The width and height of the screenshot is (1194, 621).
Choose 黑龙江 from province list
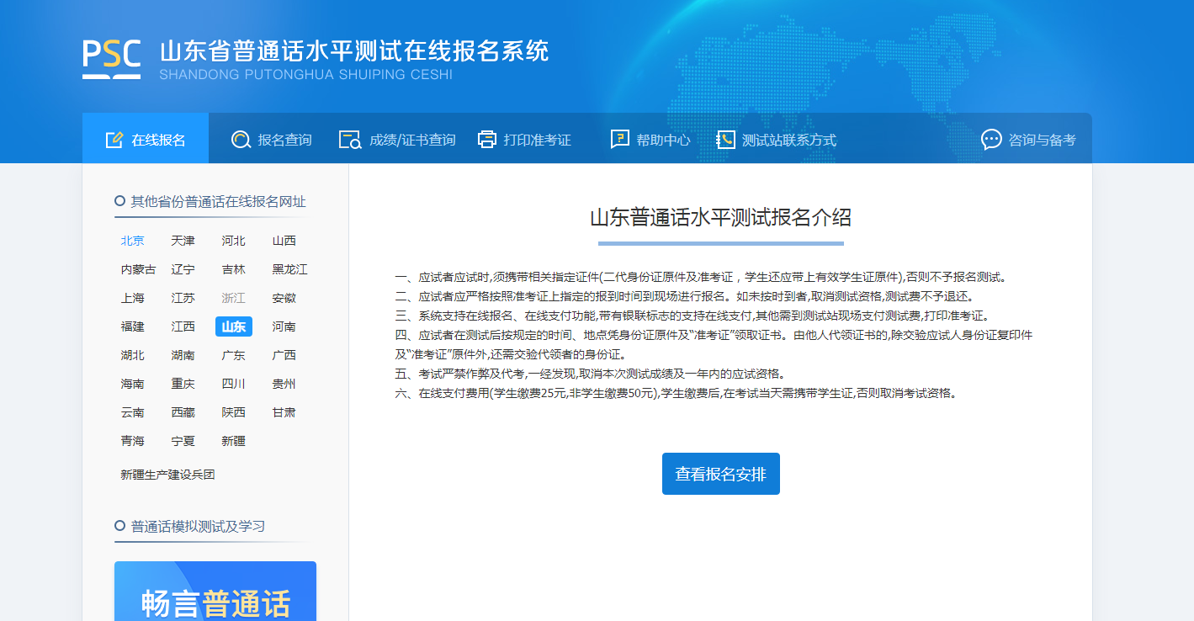click(x=289, y=269)
